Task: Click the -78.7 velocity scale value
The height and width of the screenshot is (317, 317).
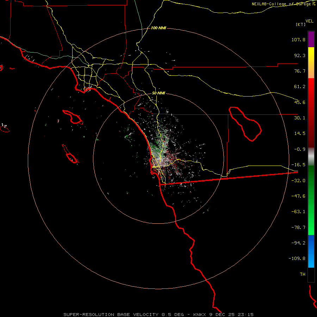Action: (x=298, y=228)
